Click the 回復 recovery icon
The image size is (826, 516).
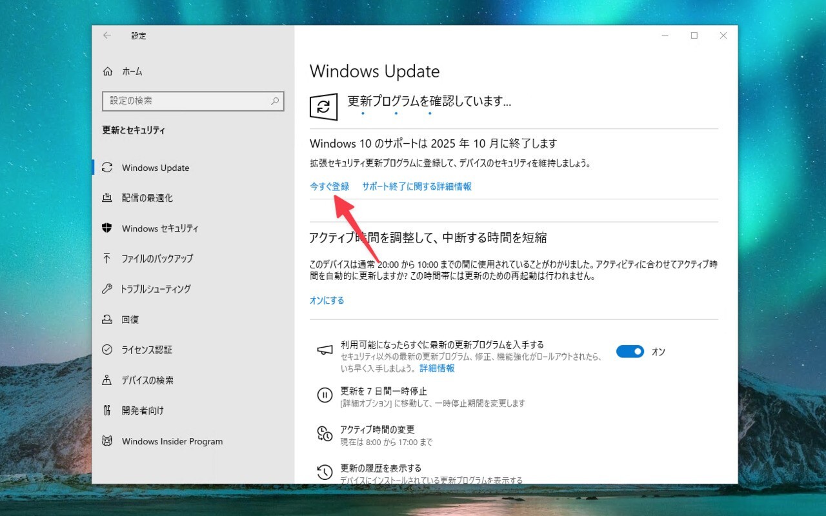107,319
